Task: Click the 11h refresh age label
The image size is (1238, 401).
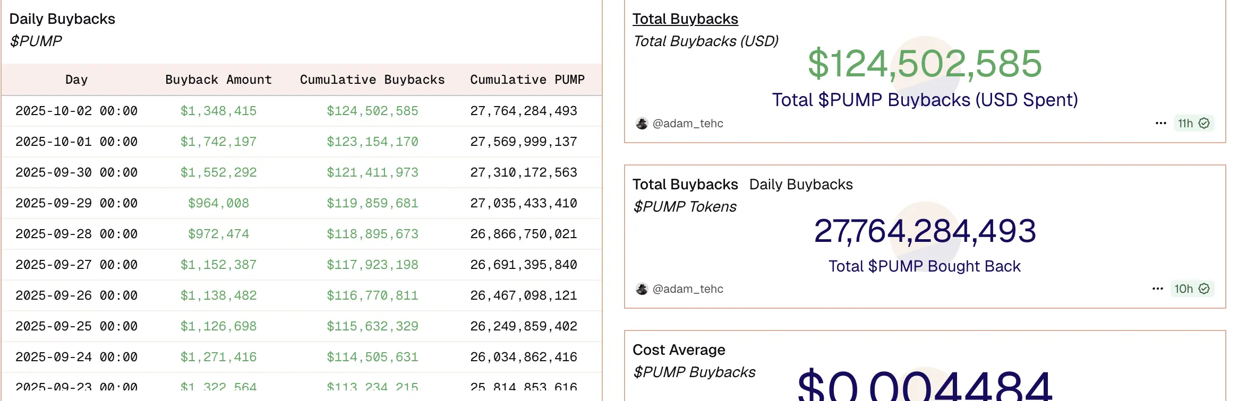Action: click(x=1185, y=123)
